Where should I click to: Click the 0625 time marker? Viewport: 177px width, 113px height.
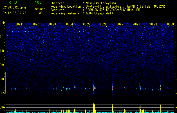point(86,24)
